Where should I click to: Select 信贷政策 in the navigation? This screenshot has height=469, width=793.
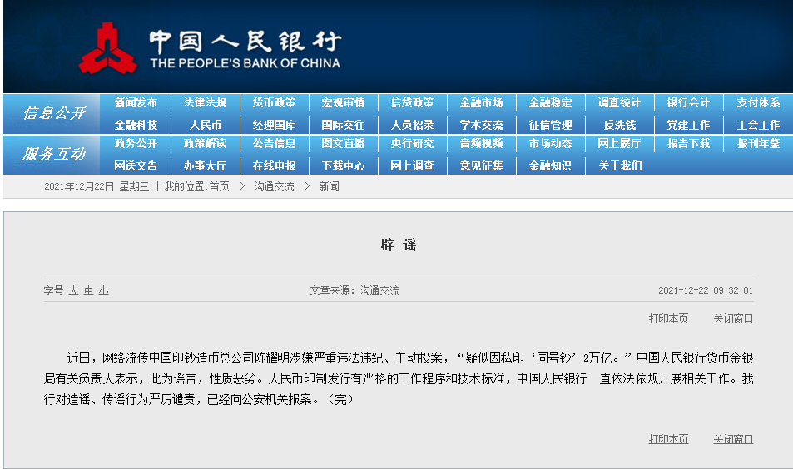click(412, 102)
